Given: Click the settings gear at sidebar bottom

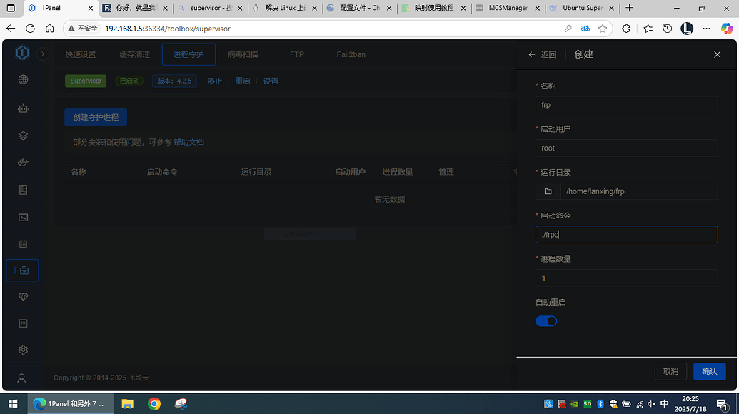Looking at the screenshot, I should pos(22,350).
